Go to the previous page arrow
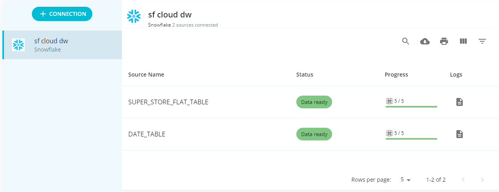Viewport: 499px width, 192px height. coord(463,180)
